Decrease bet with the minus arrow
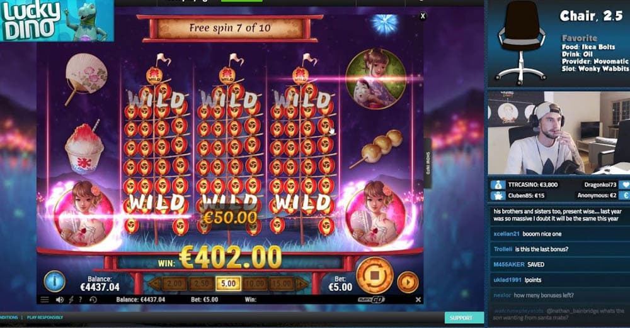 tap(154, 284)
